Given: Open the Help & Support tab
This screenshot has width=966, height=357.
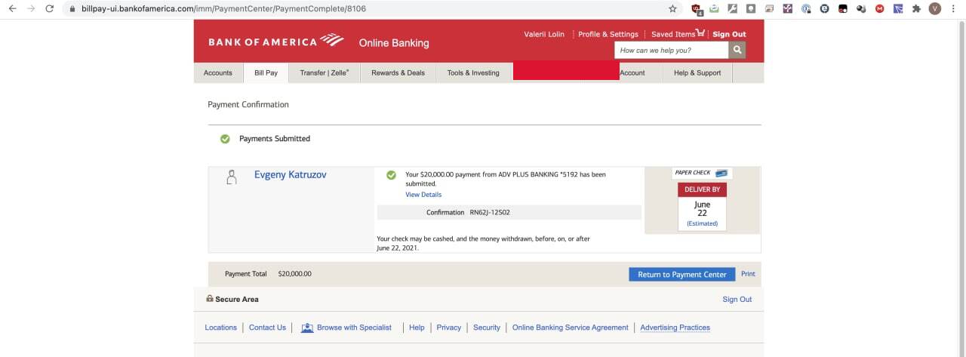Looking at the screenshot, I should tap(697, 73).
